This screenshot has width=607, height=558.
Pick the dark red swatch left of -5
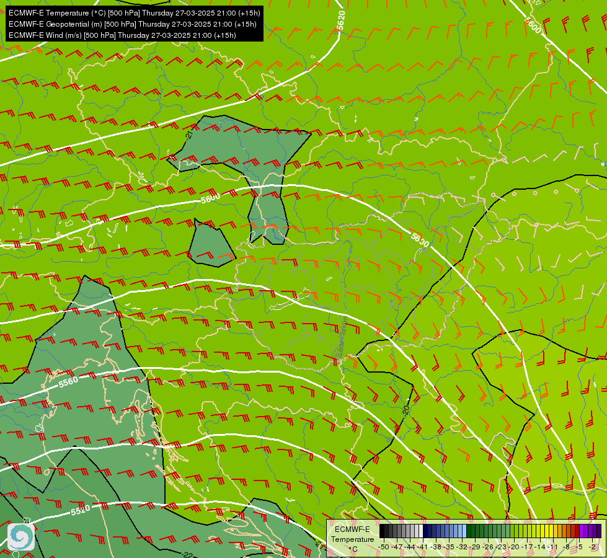coord(578,531)
